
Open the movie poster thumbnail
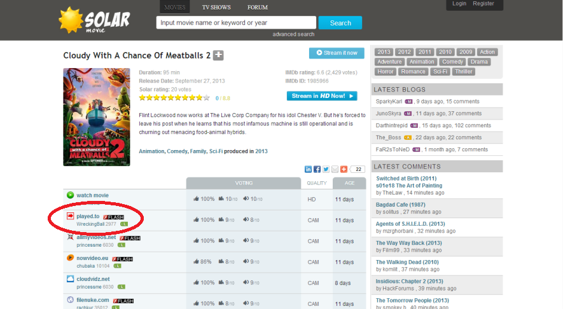click(x=97, y=117)
